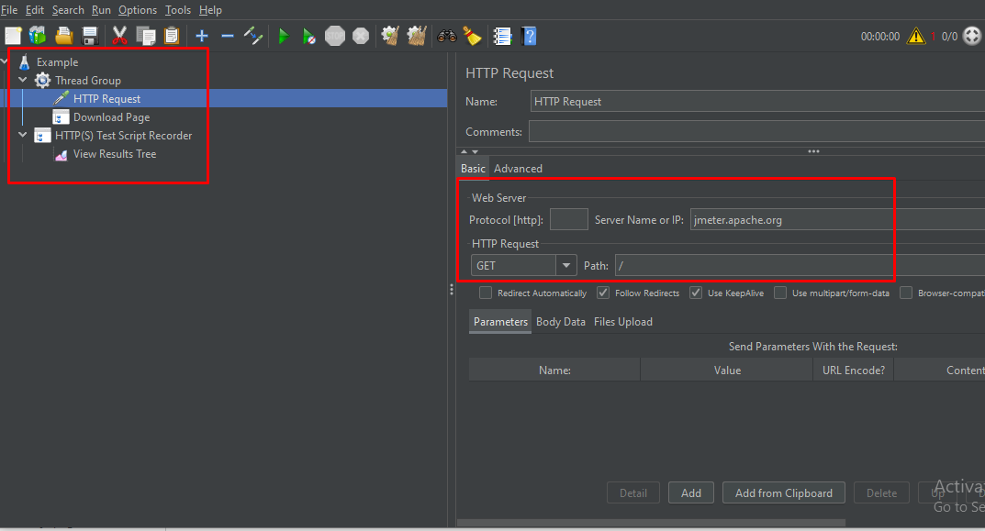Open the Search menu
The height and width of the screenshot is (531, 985).
tap(68, 10)
